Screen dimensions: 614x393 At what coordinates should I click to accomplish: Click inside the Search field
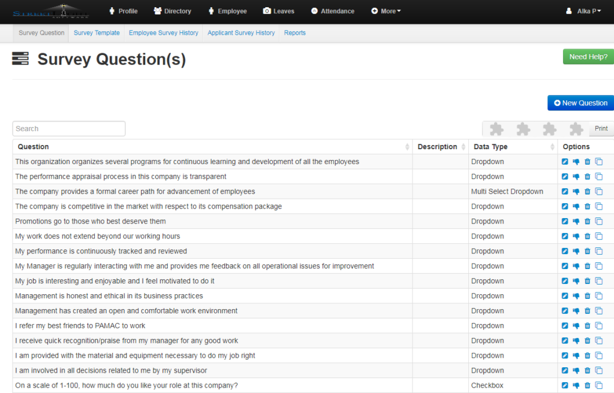click(68, 128)
